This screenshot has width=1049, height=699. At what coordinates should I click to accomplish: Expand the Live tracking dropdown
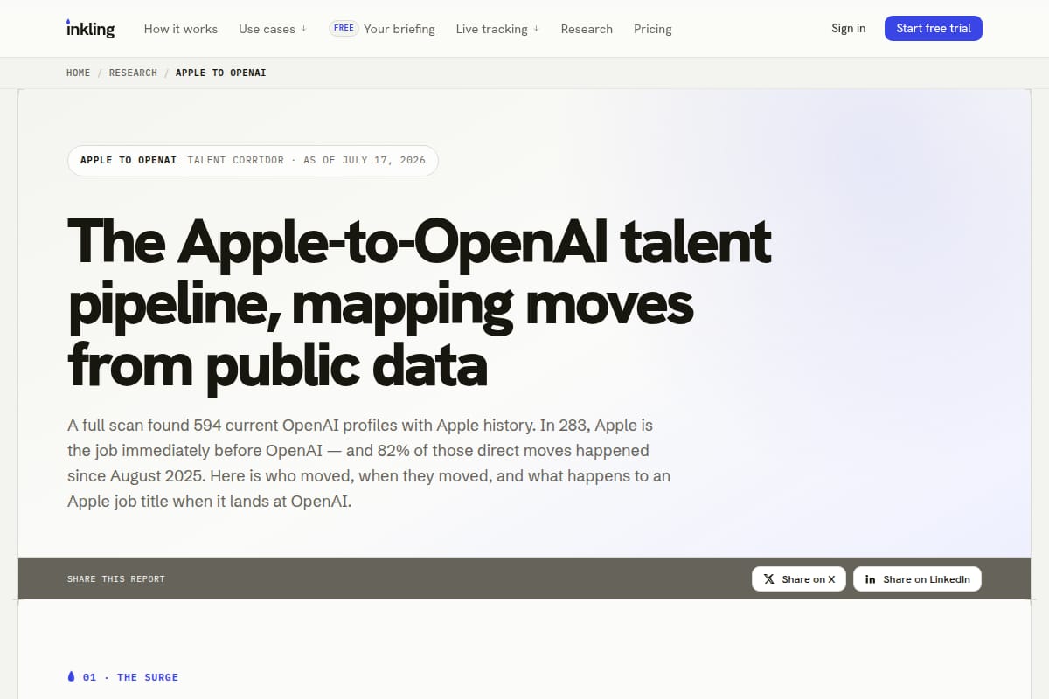497,29
